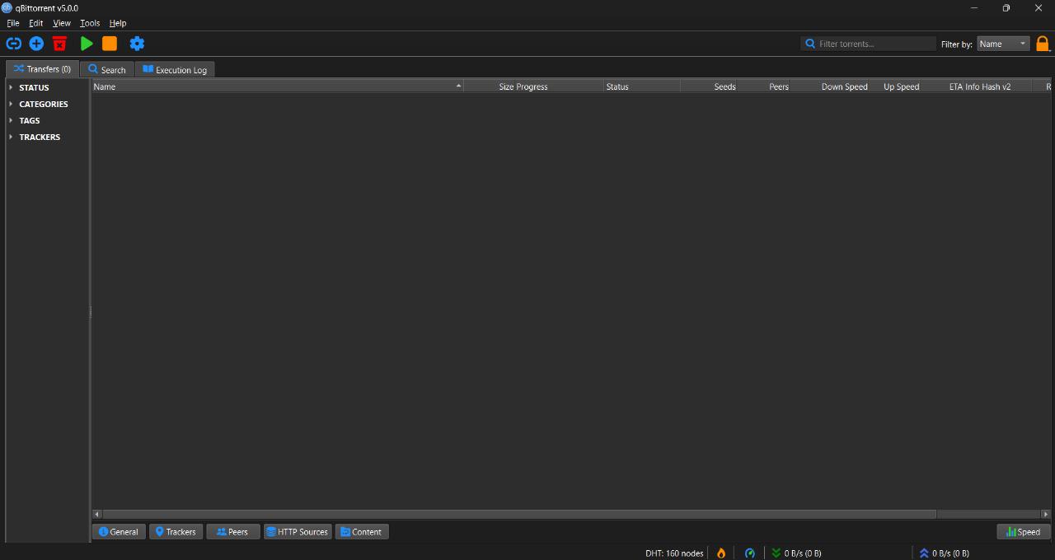Click the flame icon in the status bar

720,553
